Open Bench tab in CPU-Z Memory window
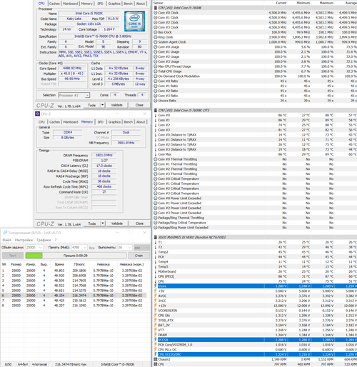Screen dimensions: 357x367 point(128,122)
